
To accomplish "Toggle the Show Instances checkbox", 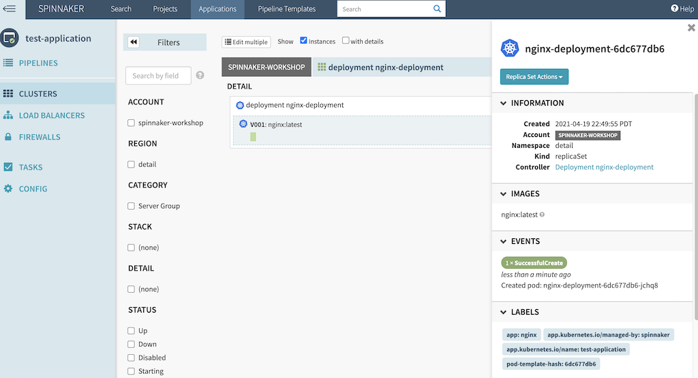I will 303,40.
